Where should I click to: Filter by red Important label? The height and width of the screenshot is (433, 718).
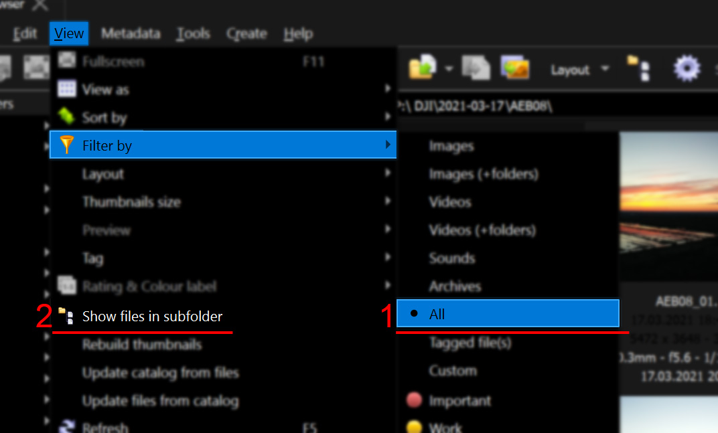508,400
